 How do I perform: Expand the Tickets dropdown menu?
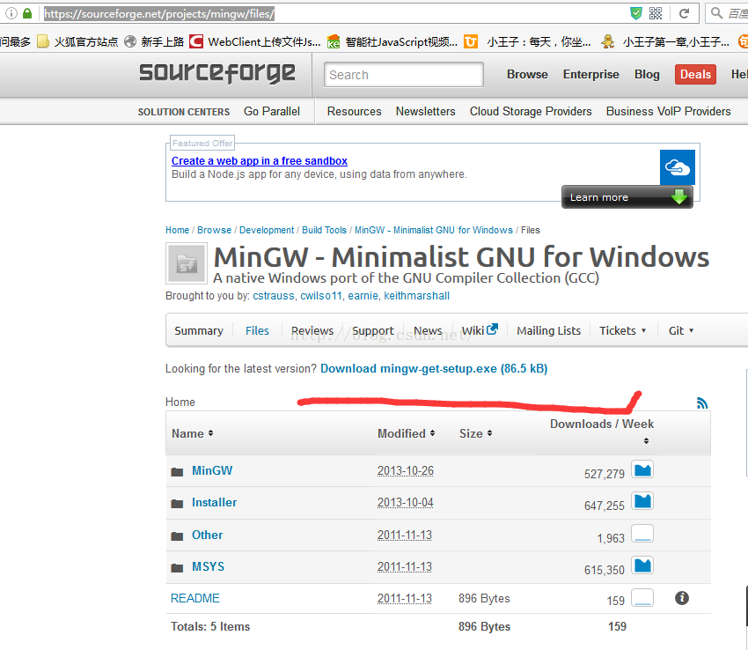[622, 330]
